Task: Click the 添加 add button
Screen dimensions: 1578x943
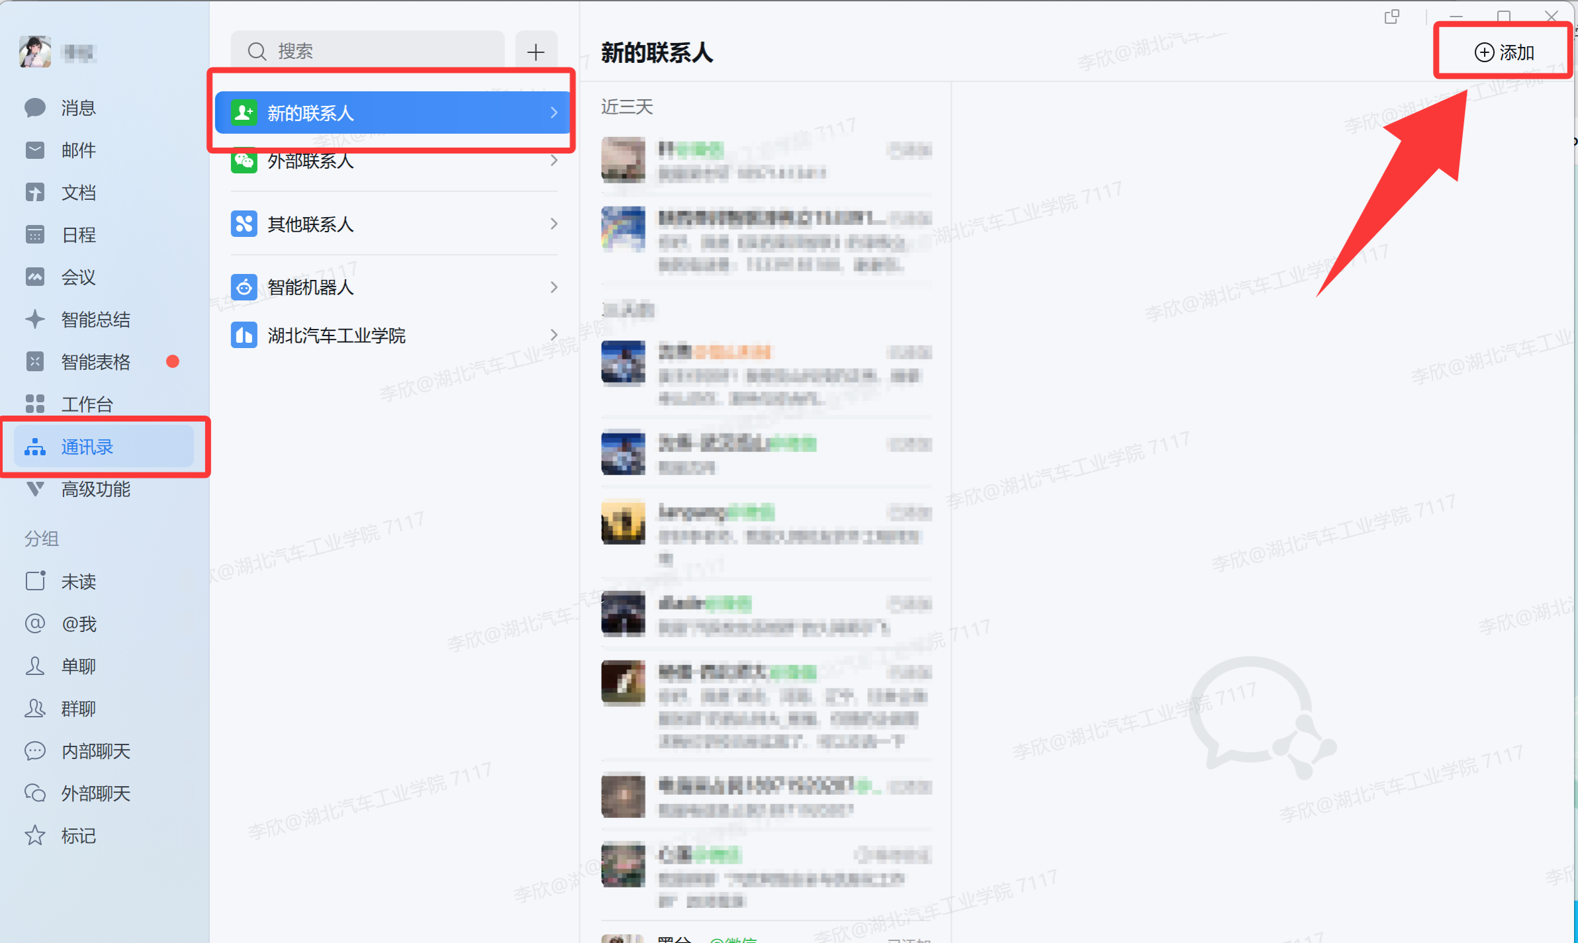Action: 1504,52
